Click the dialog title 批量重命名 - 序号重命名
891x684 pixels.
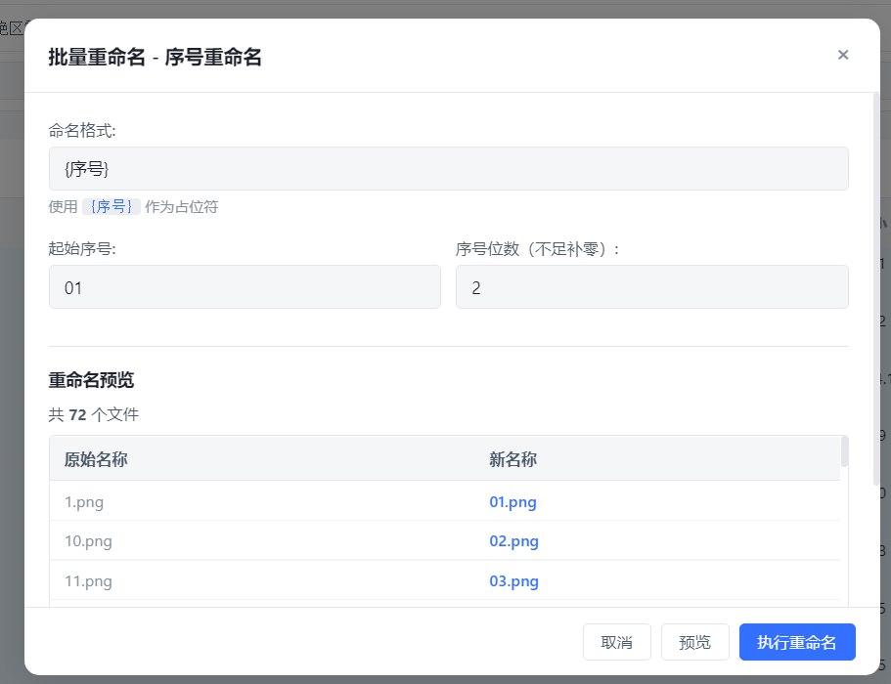(x=155, y=58)
